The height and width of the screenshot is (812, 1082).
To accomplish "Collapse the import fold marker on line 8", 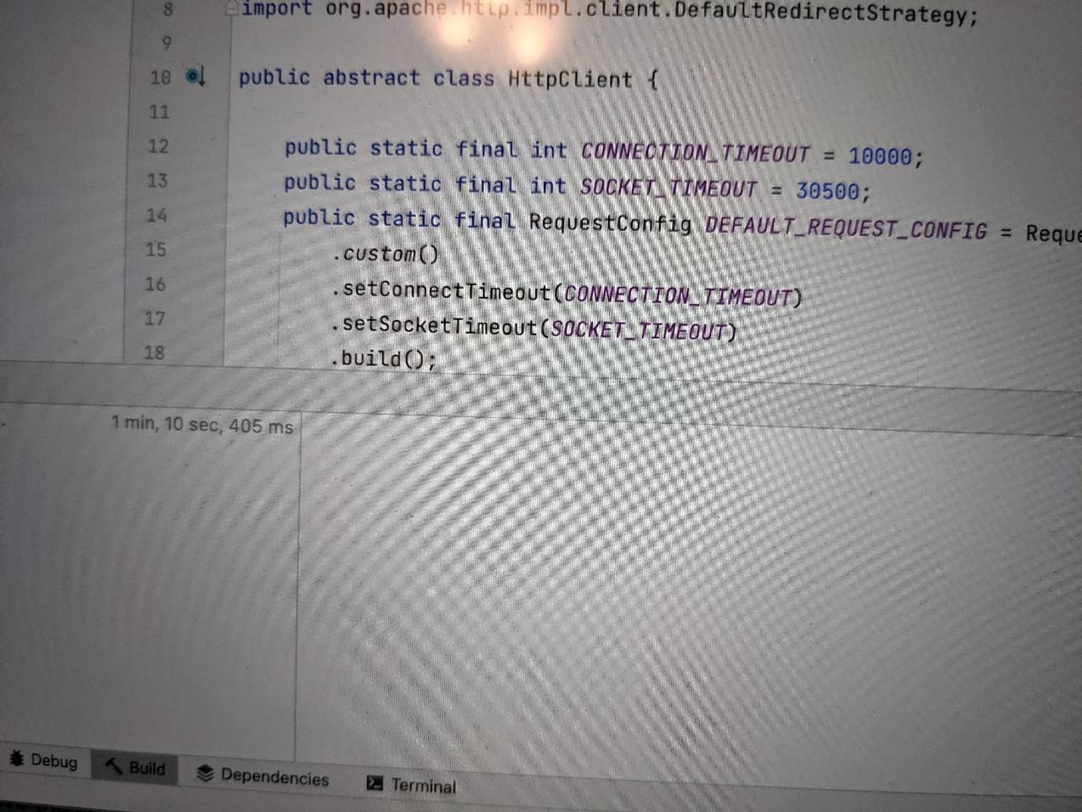I will (x=231, y=8).
